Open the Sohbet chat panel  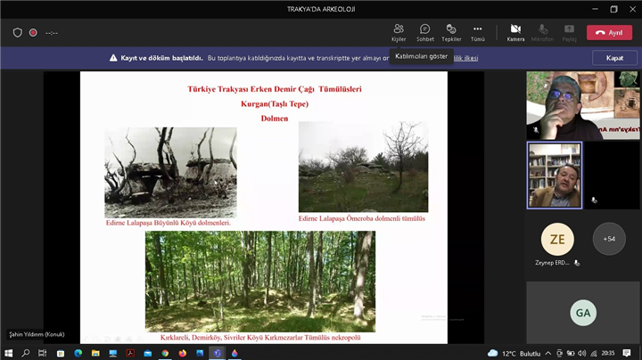click(x=424, y=32)
